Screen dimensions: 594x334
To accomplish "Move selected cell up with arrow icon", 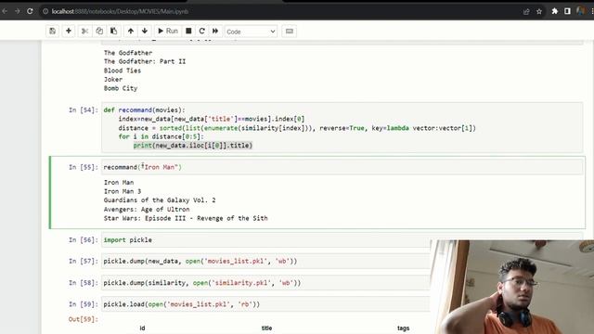I will tap(131, 31).
